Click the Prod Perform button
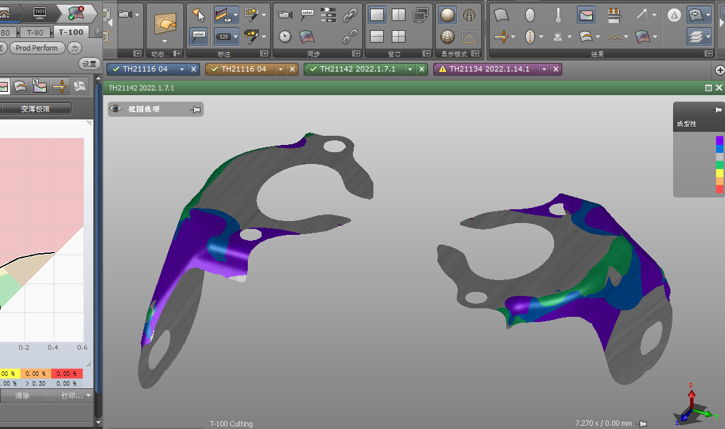Viewport: 725px width, 429px height. (37, 48)
